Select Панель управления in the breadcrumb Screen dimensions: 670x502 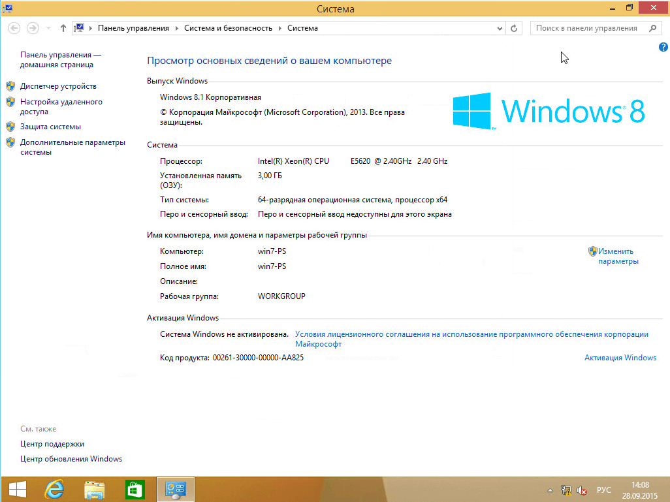(133, 28)
